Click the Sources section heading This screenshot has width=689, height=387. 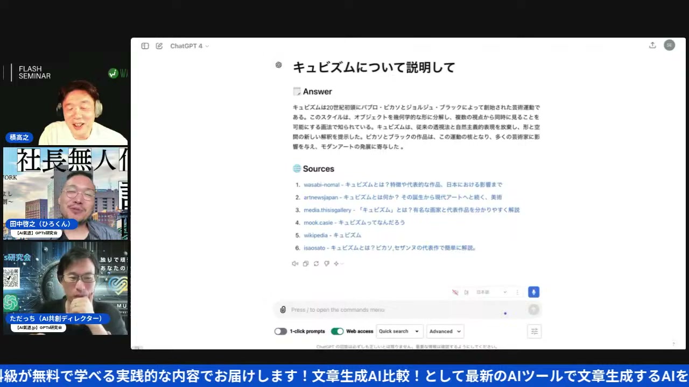point(318,169)
